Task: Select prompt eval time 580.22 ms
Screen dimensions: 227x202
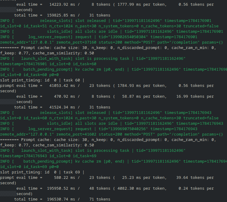Action: coord(65,178)
